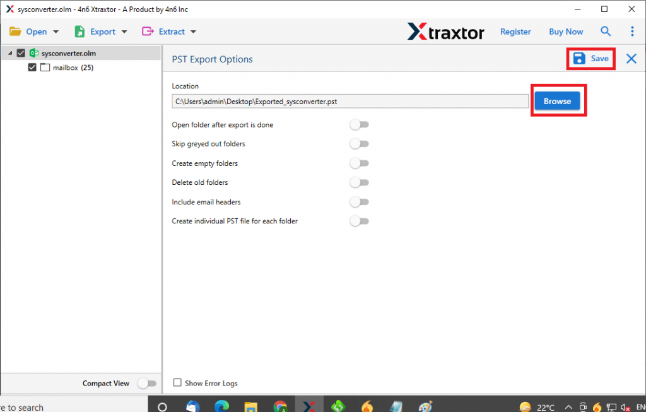
Task: Click the Xtraxtor logo
Action: (446, 32)
